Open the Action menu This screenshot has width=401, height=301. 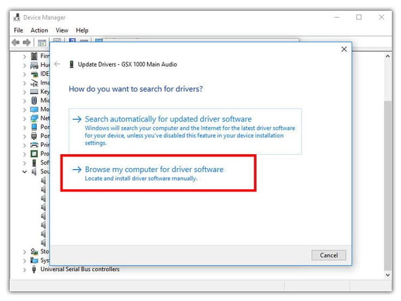39,30
